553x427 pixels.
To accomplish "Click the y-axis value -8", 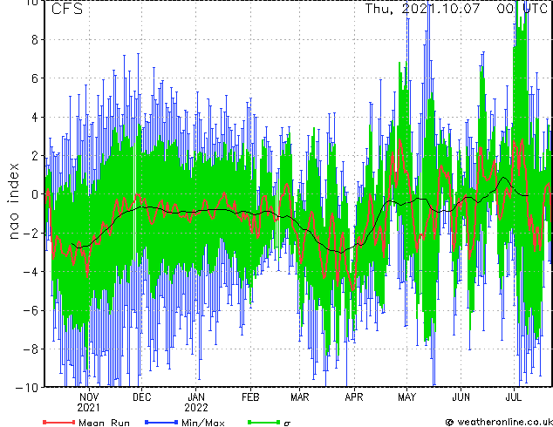I will coord(31,349).
